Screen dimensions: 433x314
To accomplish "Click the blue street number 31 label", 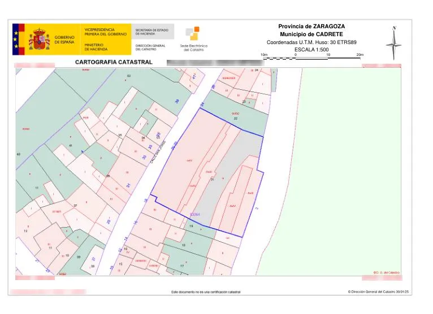I will click(x=128, y=186).
